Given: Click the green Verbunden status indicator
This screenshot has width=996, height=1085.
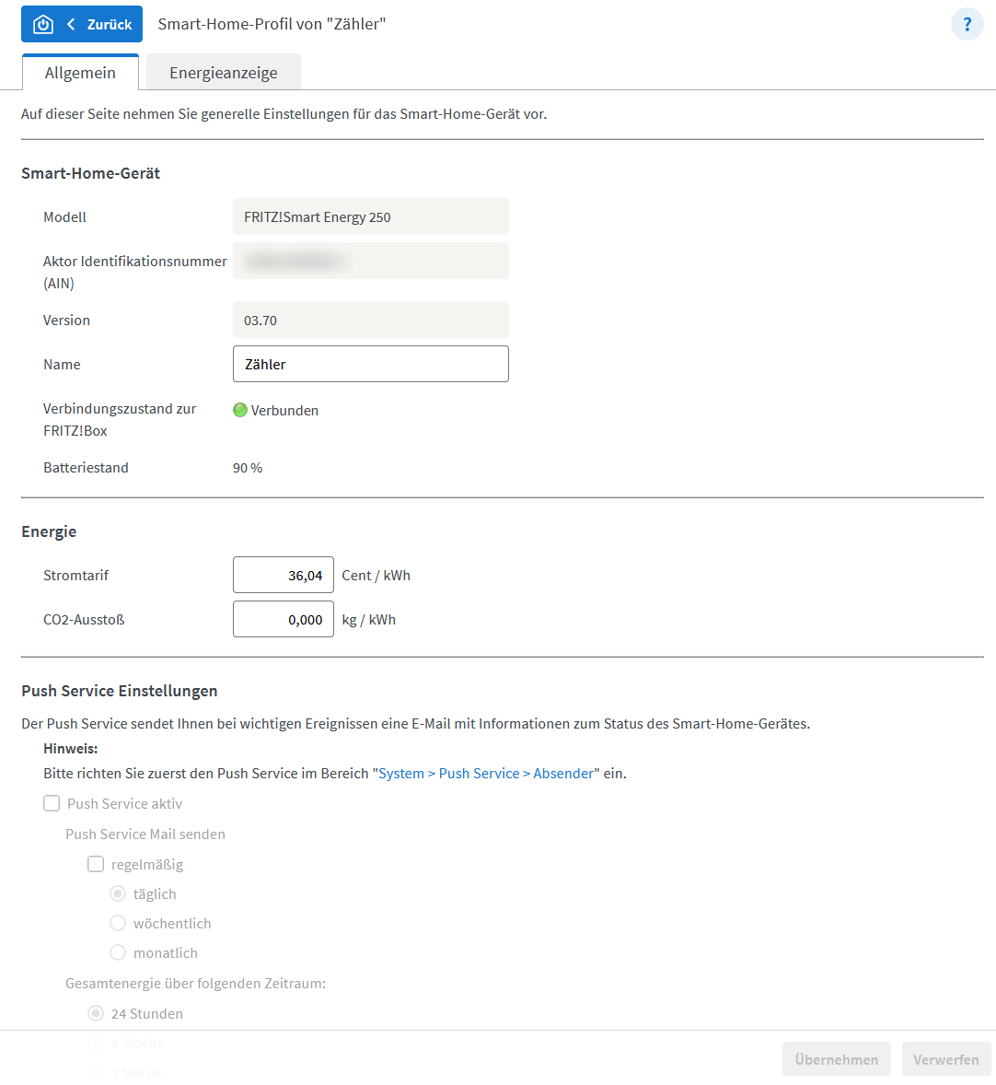Looking at the screenshot, I should (x=240, y=411).
